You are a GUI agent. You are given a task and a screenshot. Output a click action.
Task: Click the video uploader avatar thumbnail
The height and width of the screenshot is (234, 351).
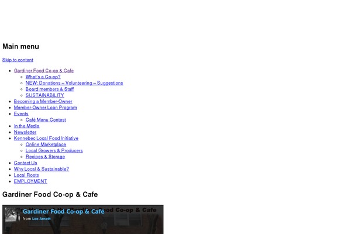point(12,215)
